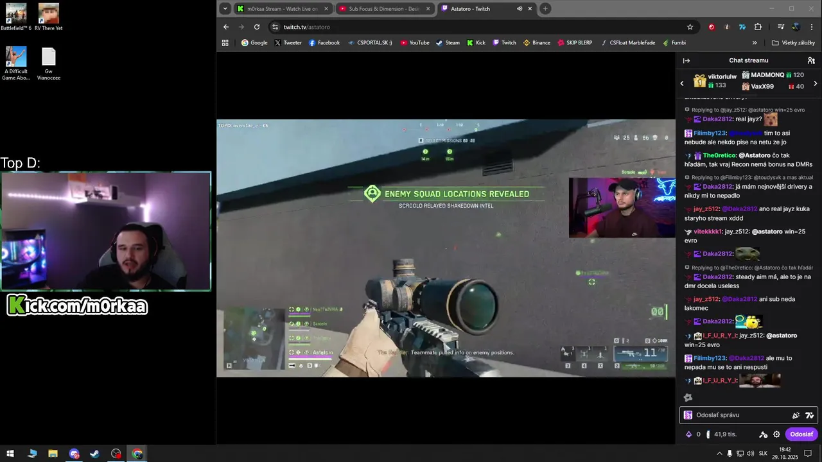Image resolution: width=822 pixels, height=462 pixels.
Task: Open the Binance bookmark
Action: (x=537, y=43)
